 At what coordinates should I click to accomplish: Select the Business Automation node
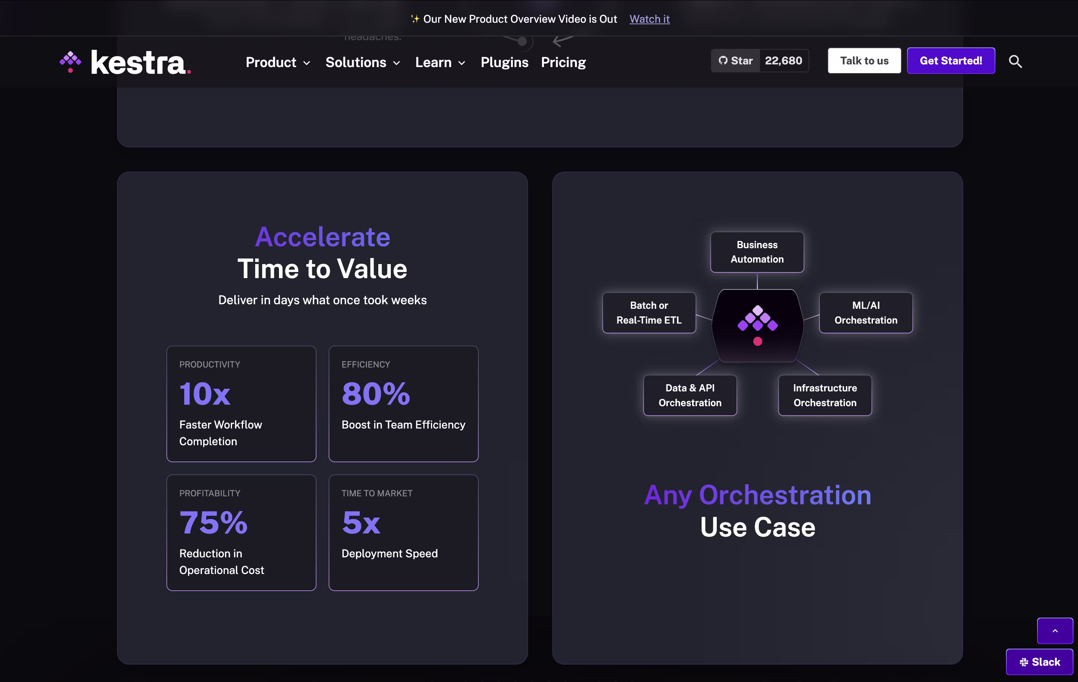(x=757, y=252)
